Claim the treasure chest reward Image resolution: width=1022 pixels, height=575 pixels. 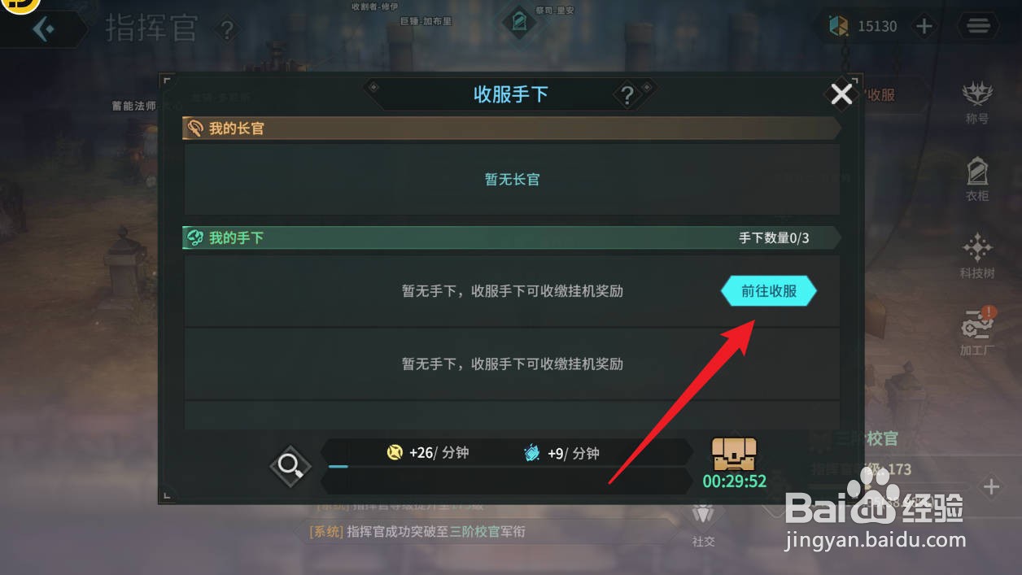tap(734, 455)
